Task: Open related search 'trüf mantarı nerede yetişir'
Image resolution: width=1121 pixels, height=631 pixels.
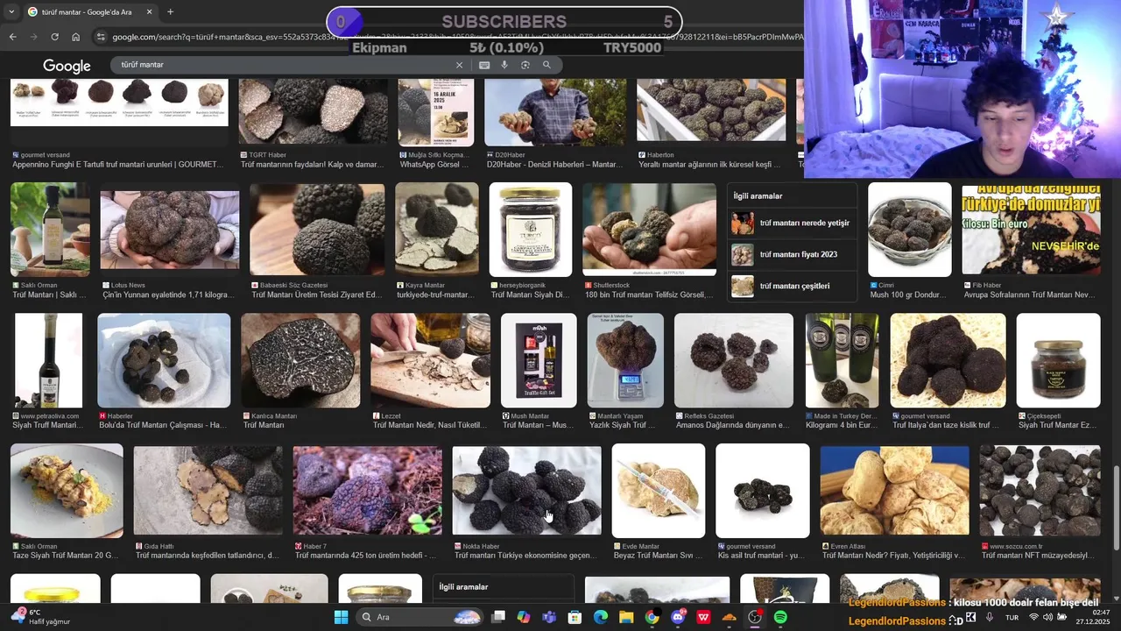Action: (791, 223)
